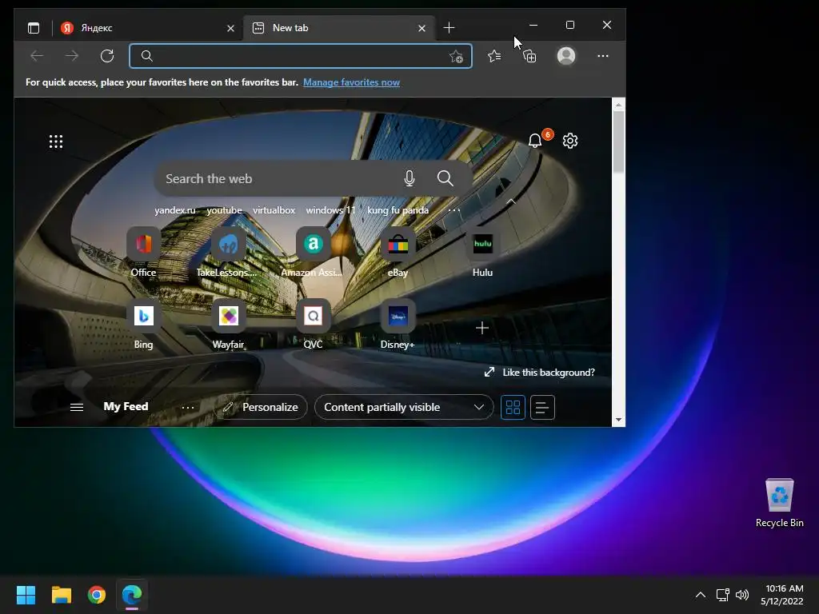Open the profile avatar
The width and height of the screenshot is (819, 614).
click(x=566, y=56)
